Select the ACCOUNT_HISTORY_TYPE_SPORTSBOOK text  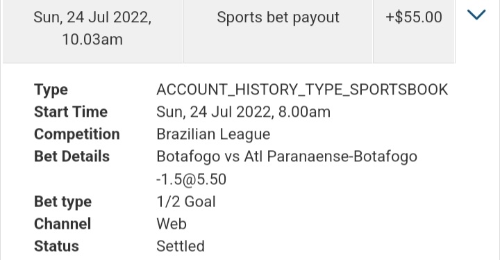click(x=302, y=90)
